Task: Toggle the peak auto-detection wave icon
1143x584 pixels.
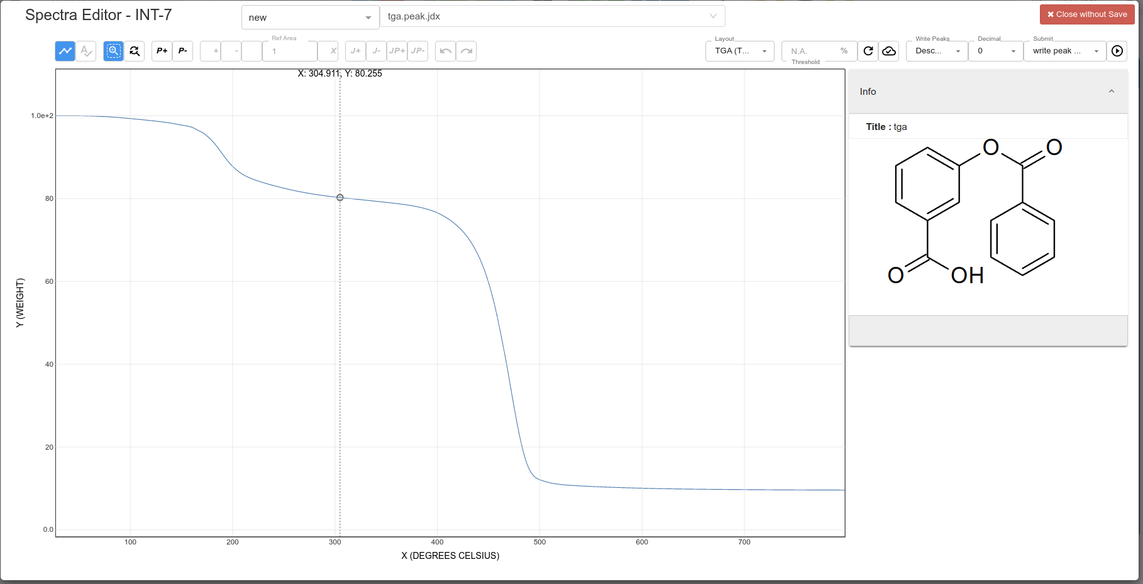Action: point(86,51)
